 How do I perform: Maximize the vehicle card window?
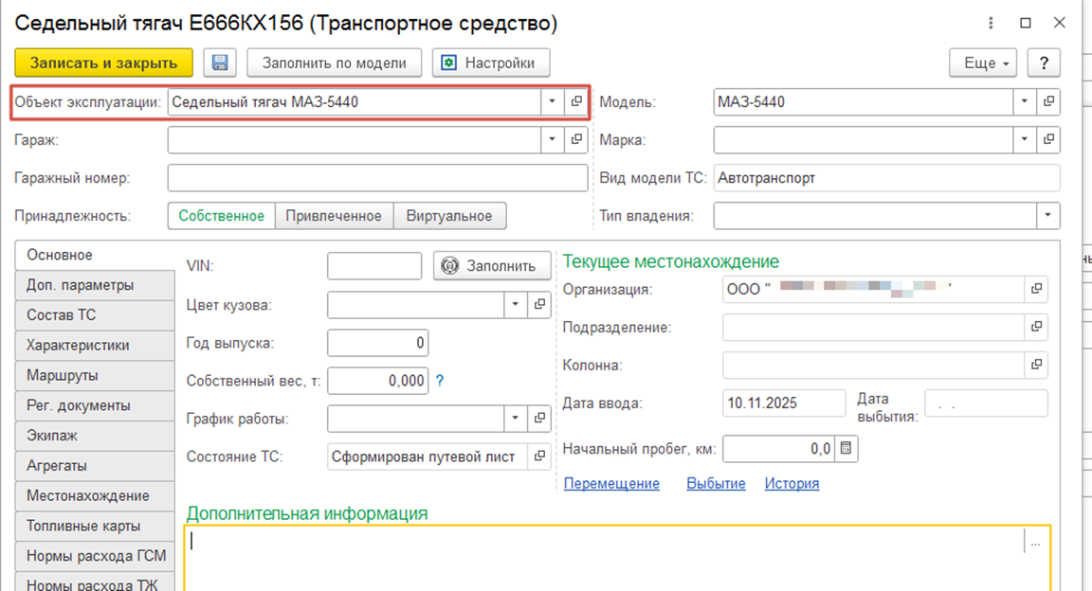1025,23
